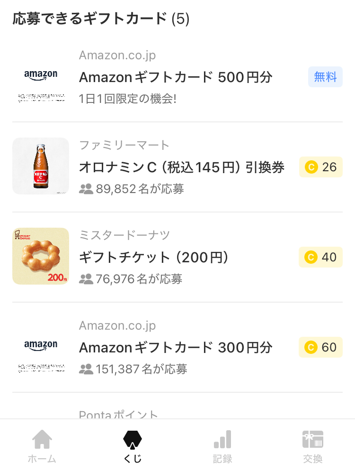
Task: Open the 交換 gift icon
Action: pos(312,440)
